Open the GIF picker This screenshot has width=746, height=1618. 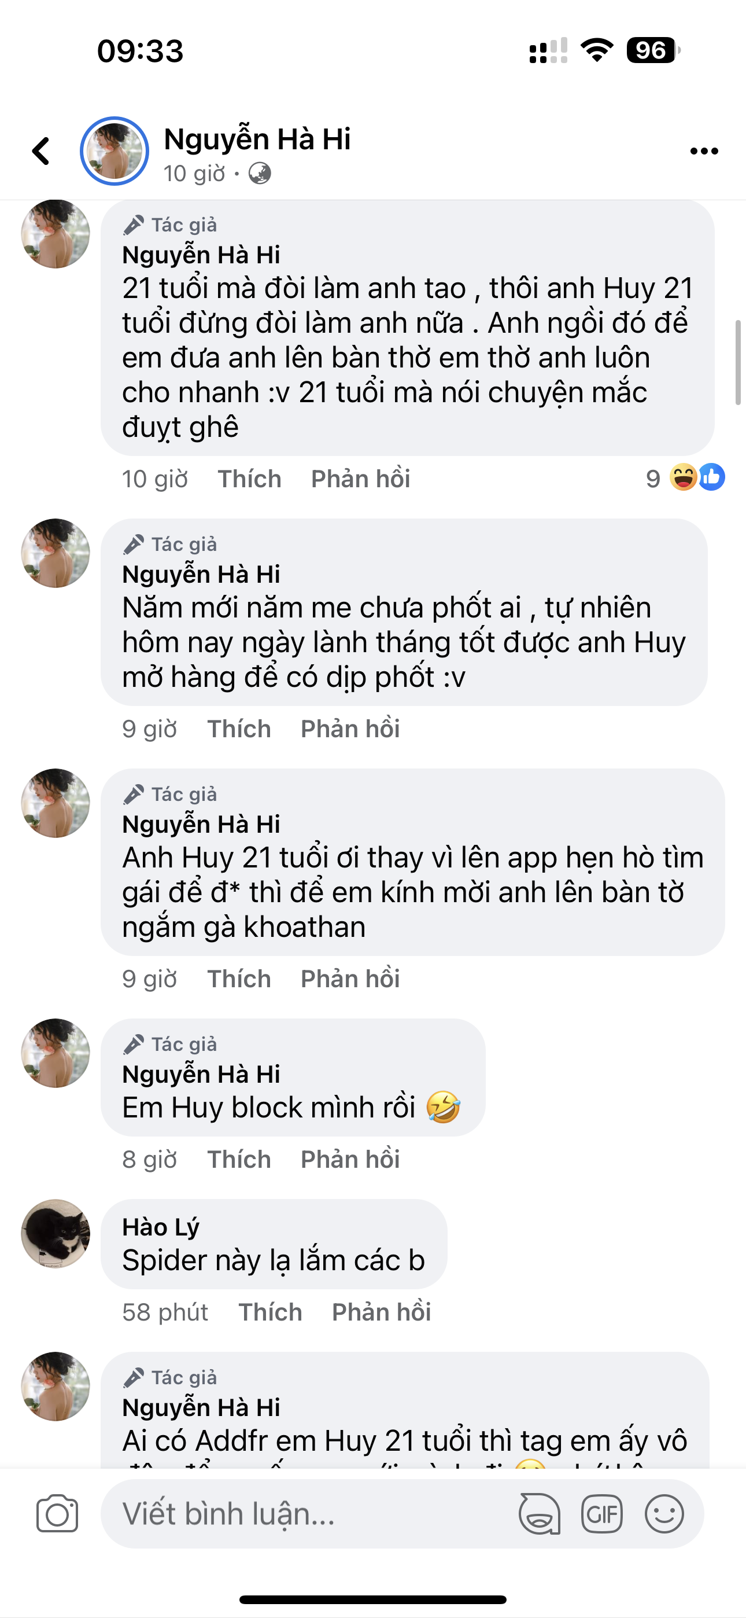point(601,1514)
